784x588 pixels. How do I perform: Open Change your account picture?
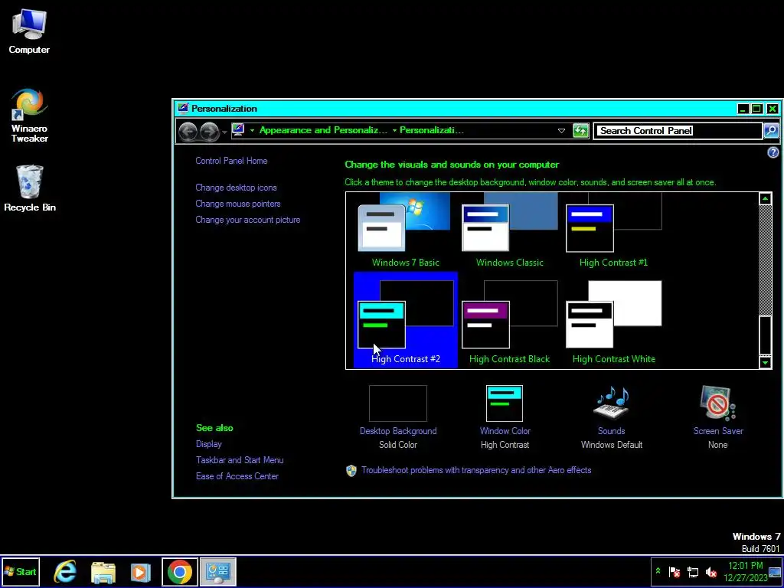(248, 220)
